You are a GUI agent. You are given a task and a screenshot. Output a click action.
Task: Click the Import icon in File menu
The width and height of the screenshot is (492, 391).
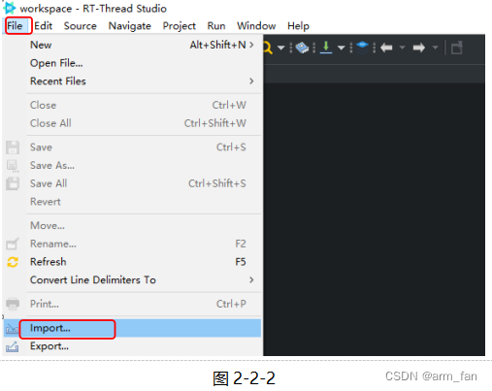click(12, 329)
